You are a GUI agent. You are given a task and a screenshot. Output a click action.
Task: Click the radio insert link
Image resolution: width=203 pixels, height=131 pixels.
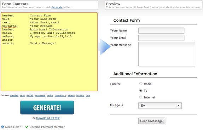[50, 96]
